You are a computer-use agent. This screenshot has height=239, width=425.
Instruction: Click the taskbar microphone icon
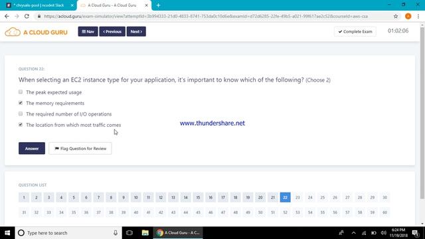(116, 233)
